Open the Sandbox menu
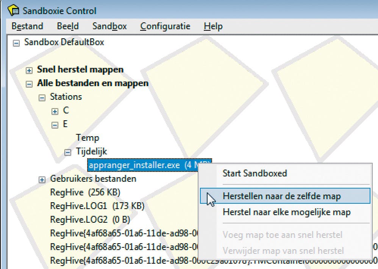The height and width of the screenshot is (269, 378). 109,26
